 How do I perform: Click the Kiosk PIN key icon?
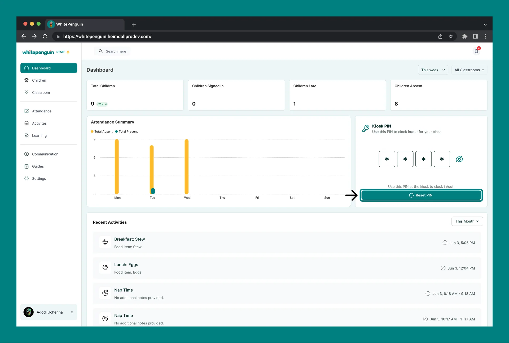click(x=366, y=129)
